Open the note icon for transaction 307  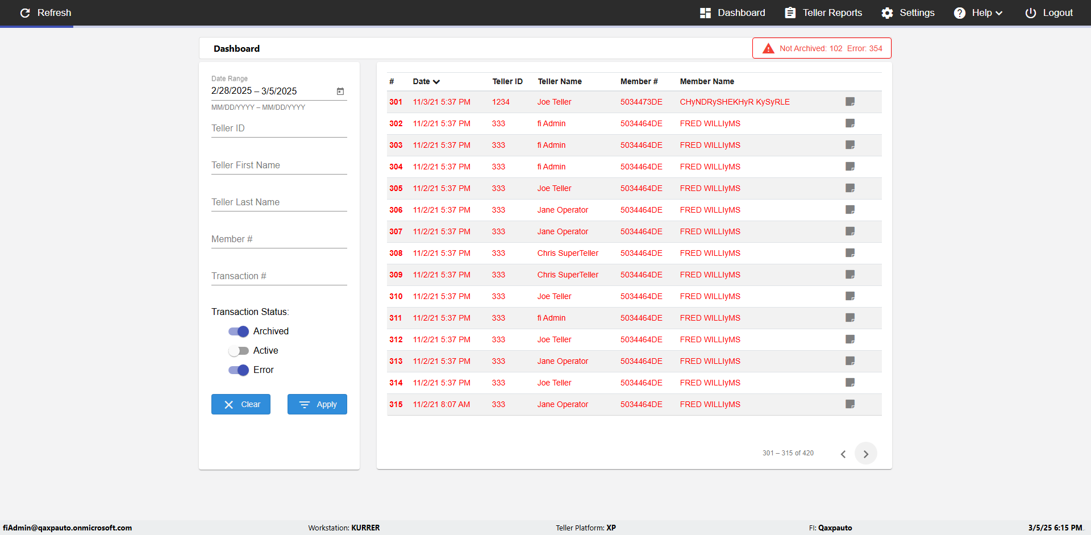tap(850, 231)
